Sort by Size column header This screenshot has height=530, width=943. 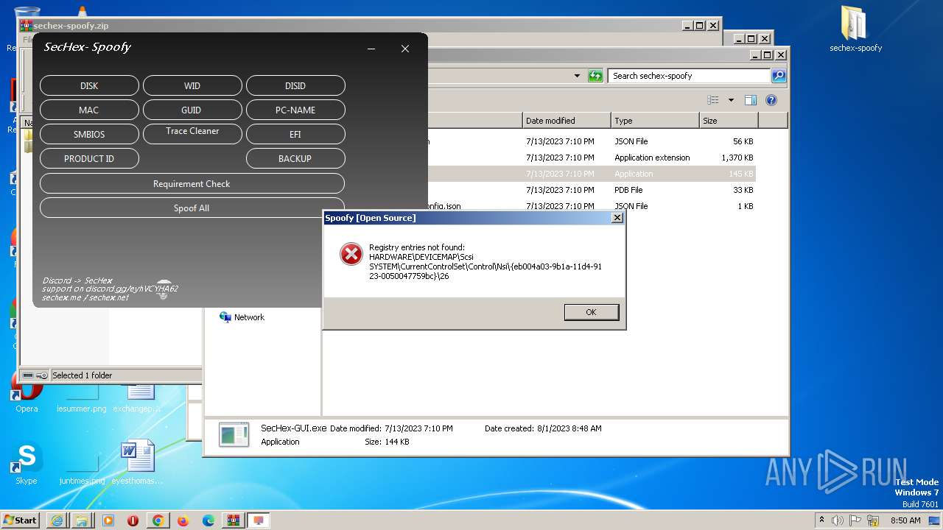729,121
